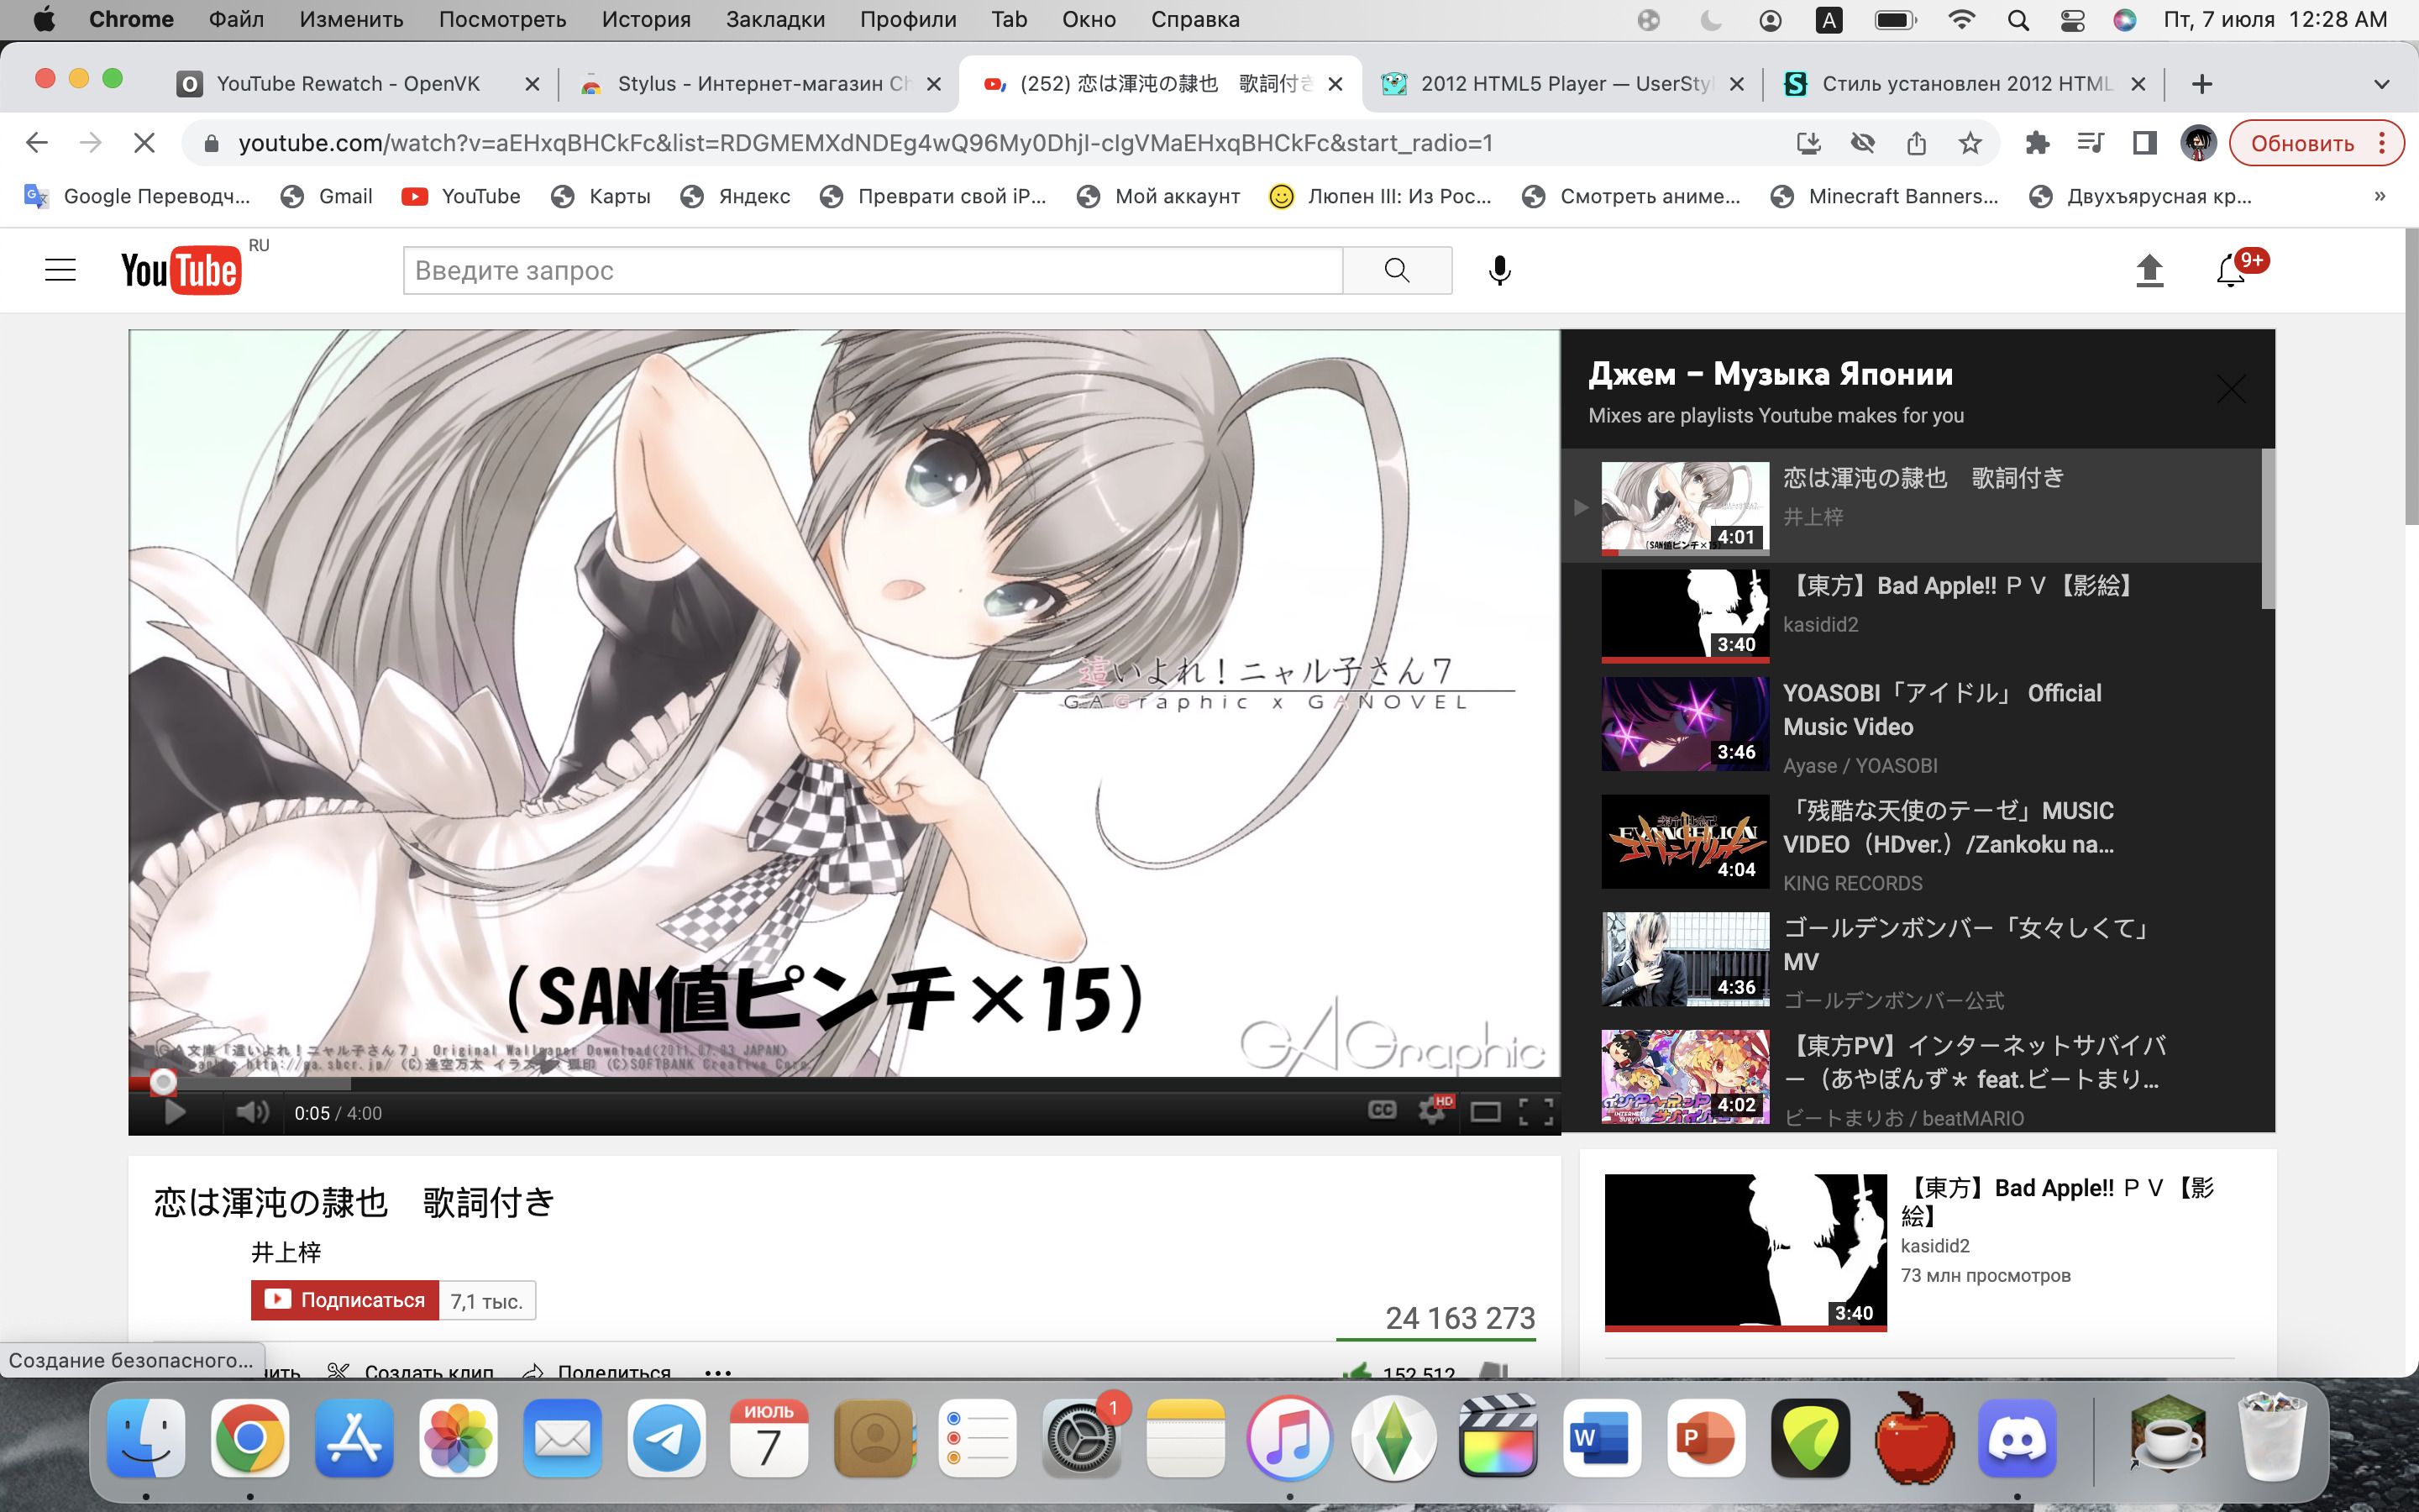The height and width of the screenshot is (1512, 2419).
Task: Switch to theater mode in the player
Action: (x=1484, y=1111)
